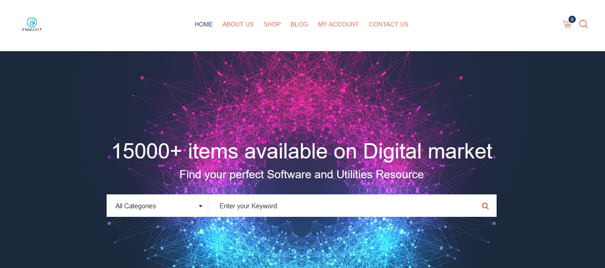Navigate to the SHOP page

coord(272,24)
